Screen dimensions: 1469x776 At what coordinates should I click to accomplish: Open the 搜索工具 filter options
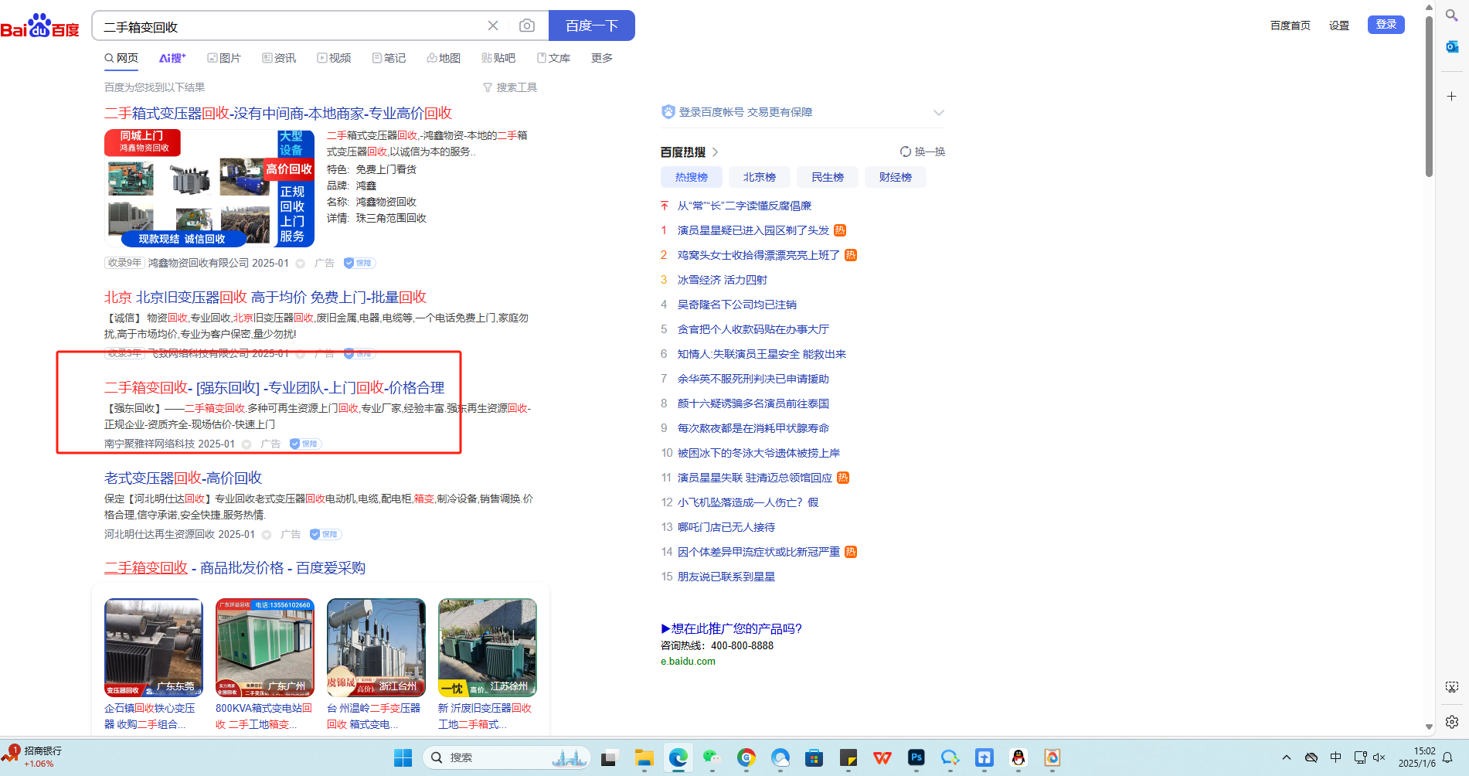coord(510,87)
